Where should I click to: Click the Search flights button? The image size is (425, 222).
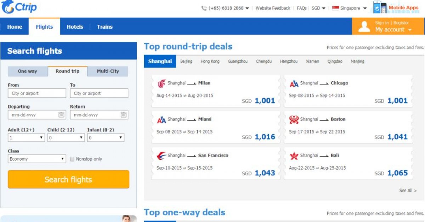(x=68, y=179)
